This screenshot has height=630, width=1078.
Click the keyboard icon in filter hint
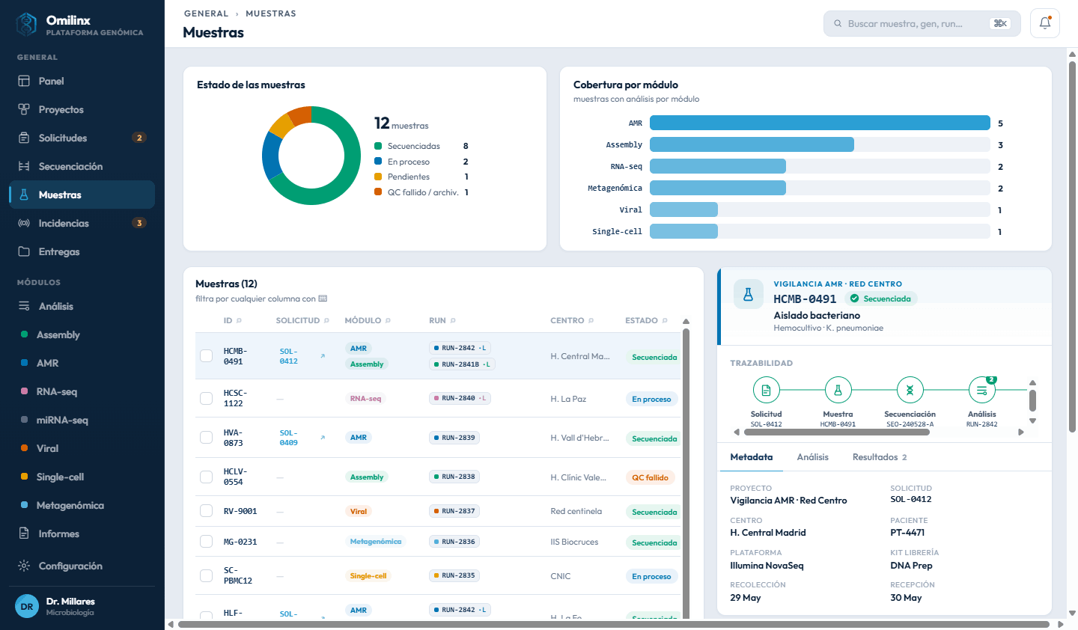pyautogui.click(x=323, y=299)
